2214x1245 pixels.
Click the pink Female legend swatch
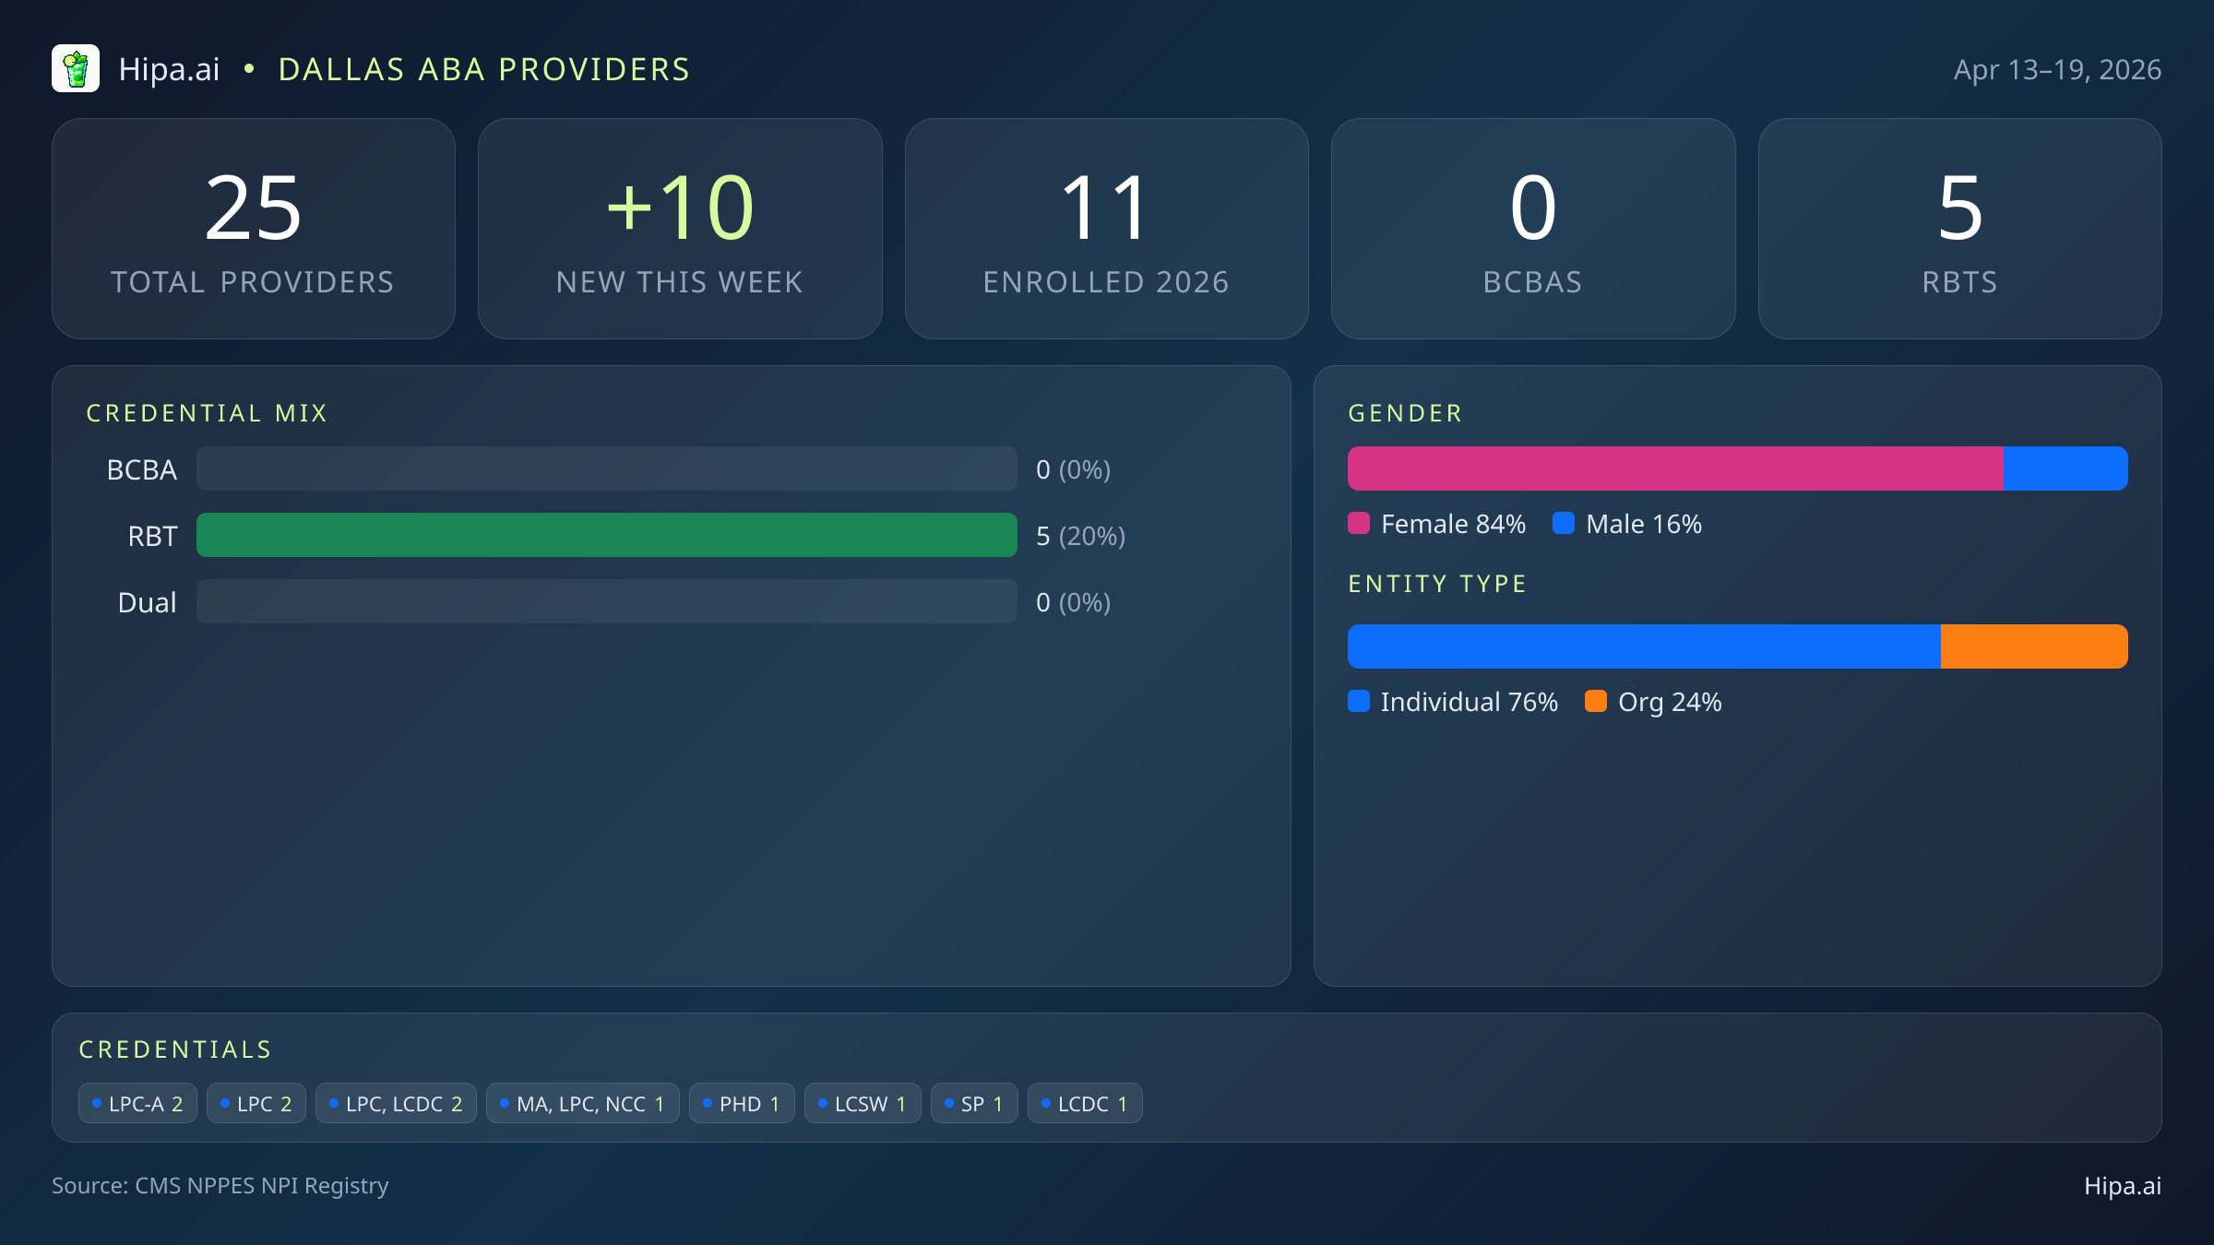pos(1359,524)
